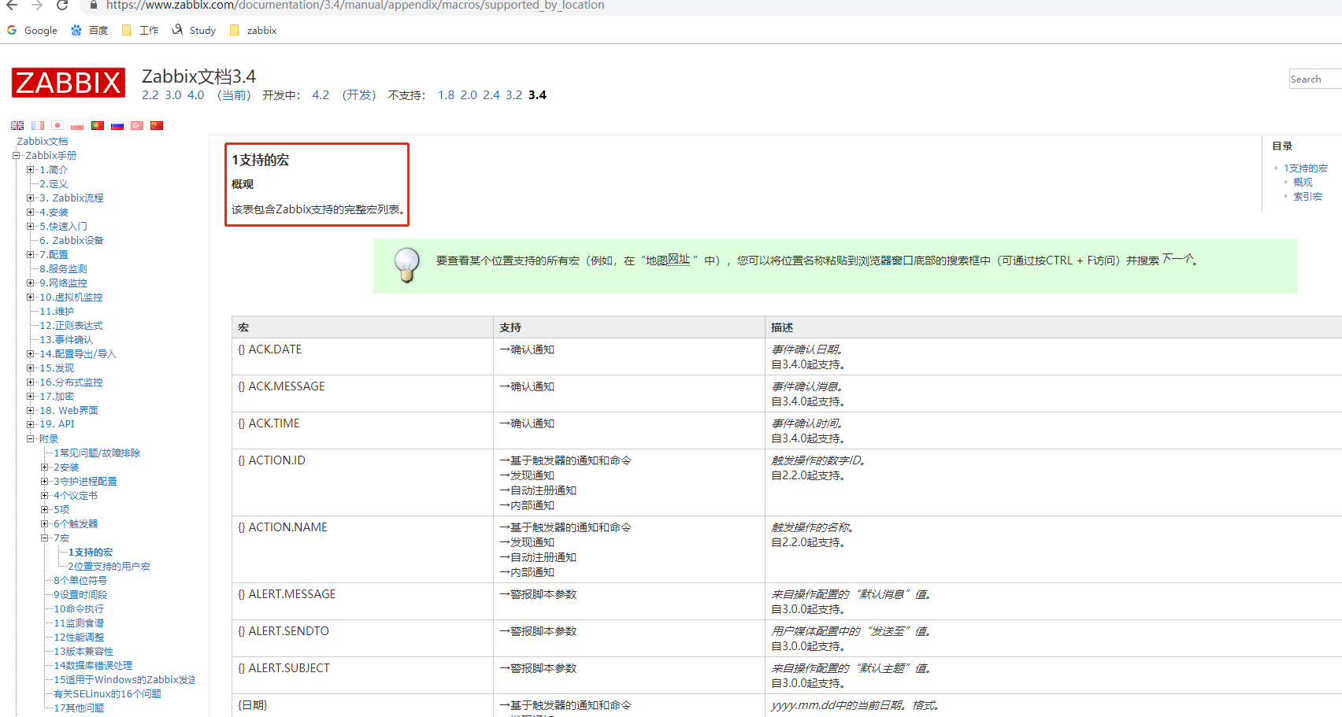Open 2位置支持的用户宏 in the sidebar
Screen dimensions: 1342x717
click(109, 566)
